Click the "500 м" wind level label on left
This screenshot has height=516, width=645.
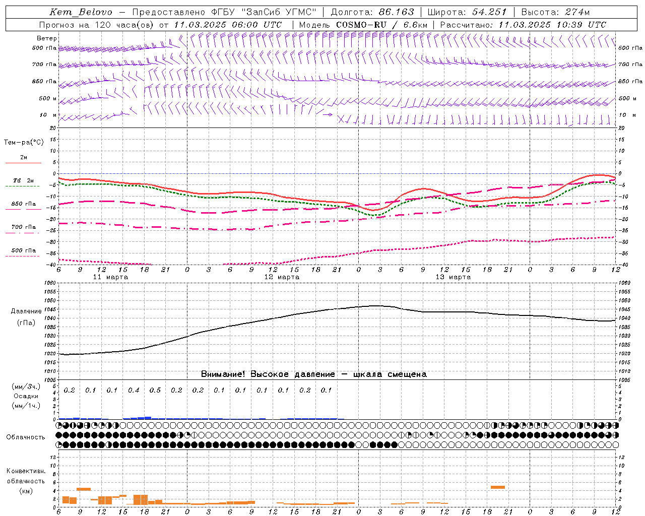tap(48, 98)
